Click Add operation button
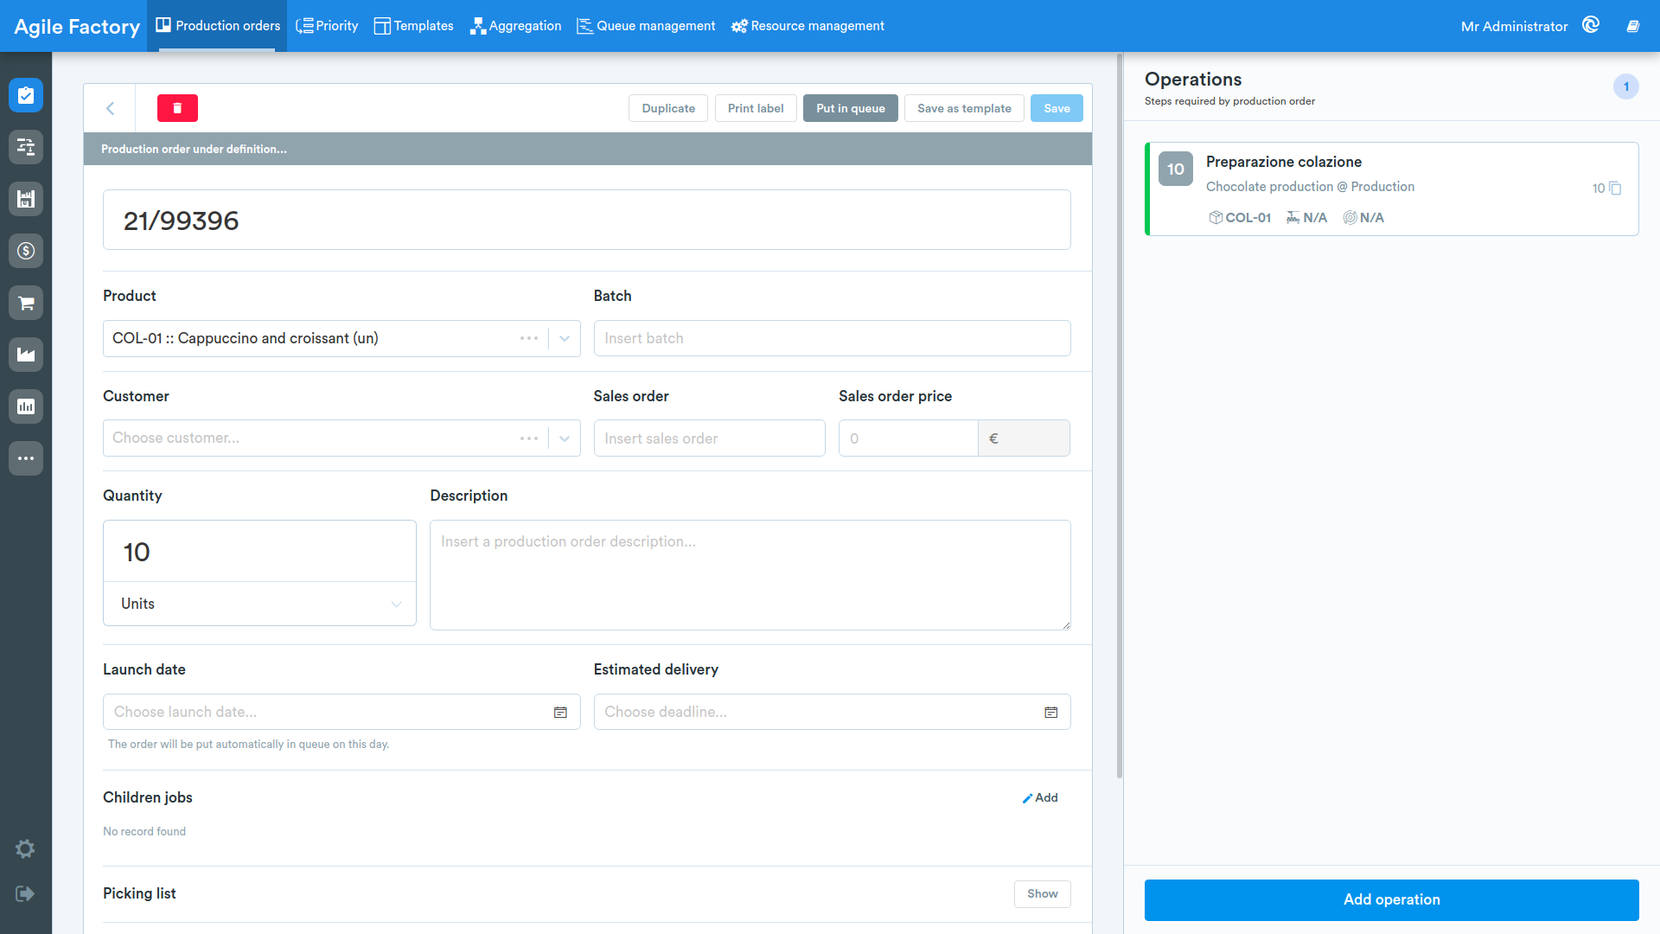Viewport: 1660px width, 934px height. pos(1392,899)
